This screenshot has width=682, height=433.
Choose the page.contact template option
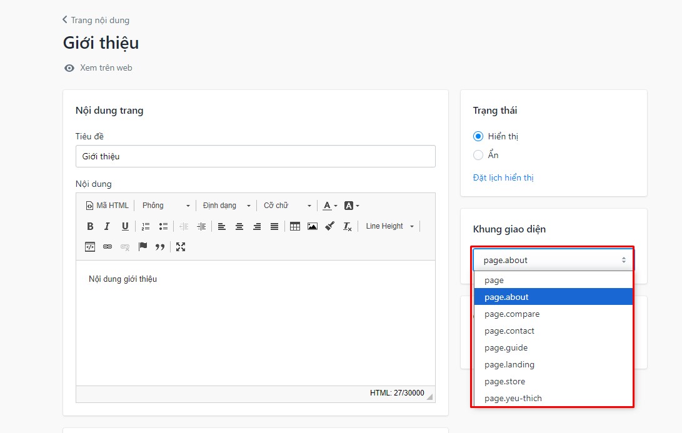[x=553, y=331]
